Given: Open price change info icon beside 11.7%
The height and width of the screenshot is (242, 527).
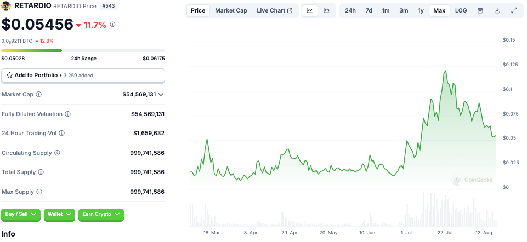Looking at the screenshot, I should 112,25.
